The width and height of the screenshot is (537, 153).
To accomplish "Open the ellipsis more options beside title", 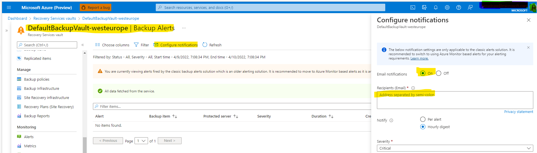I will (x=184, y=28).
